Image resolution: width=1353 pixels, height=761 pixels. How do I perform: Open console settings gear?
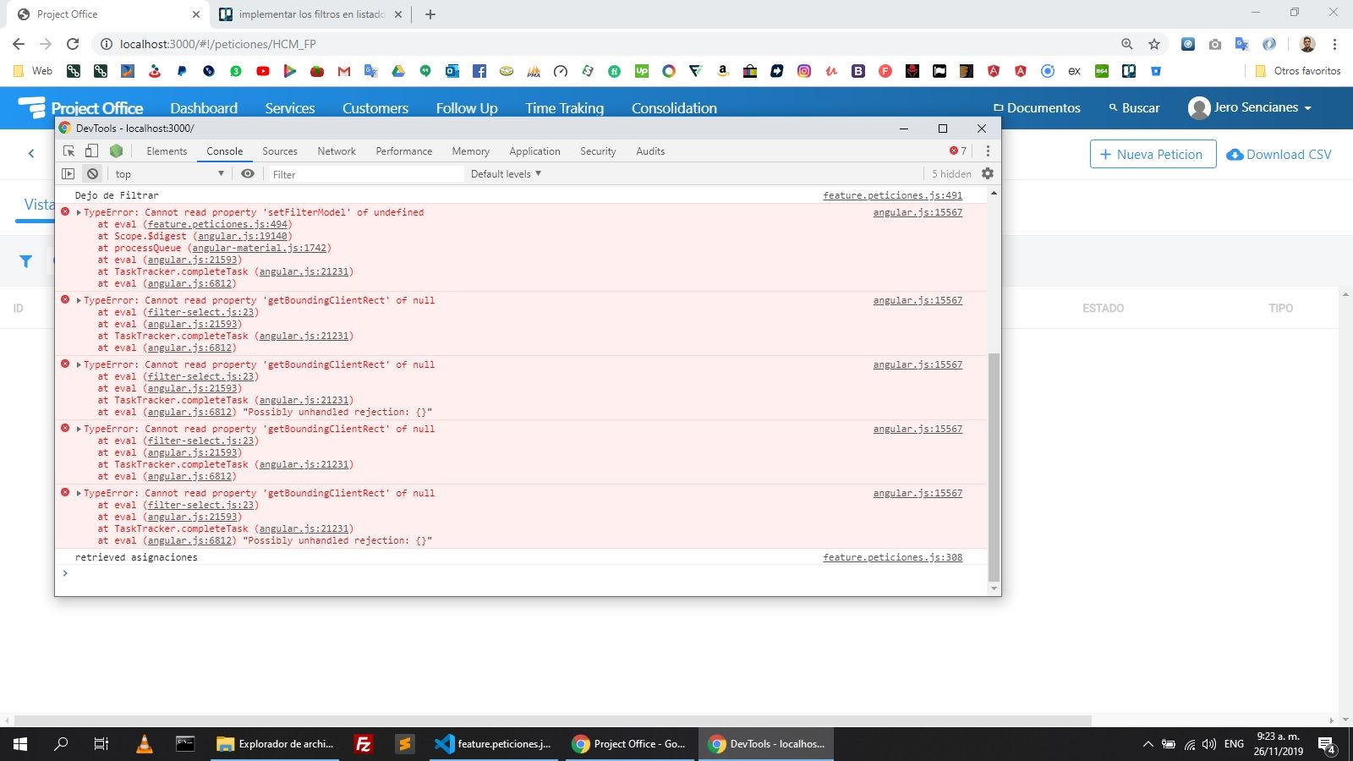[988, 174]
